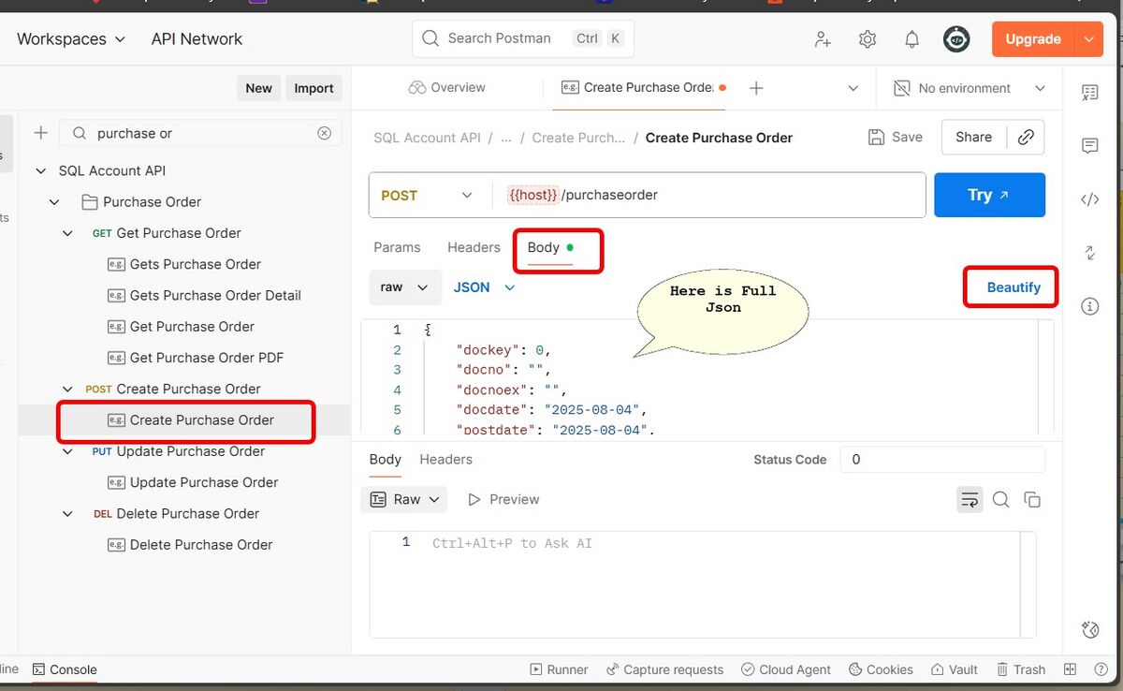Screen dimensions: 1123x691
Task: Toggle word wrap in response viewer
Action: click(970, 500)
